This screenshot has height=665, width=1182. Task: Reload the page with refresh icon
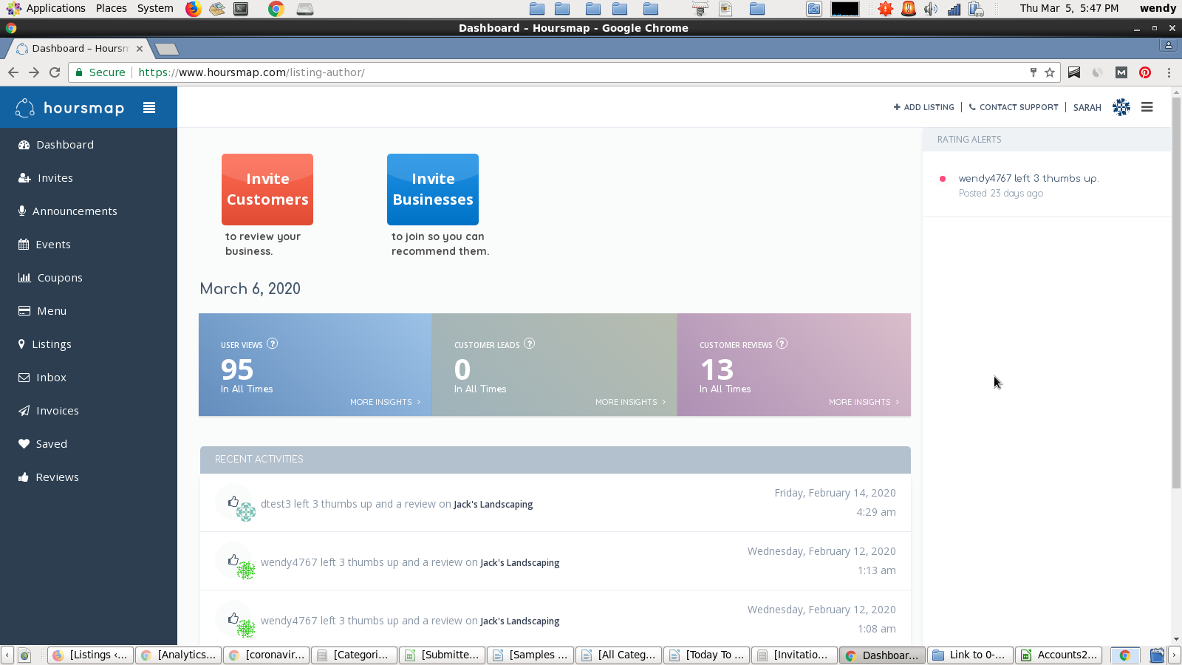55,72
